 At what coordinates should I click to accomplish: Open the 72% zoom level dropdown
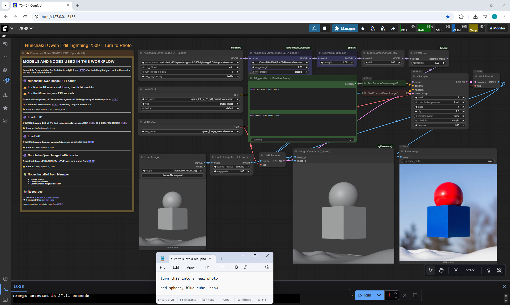[470, 270]
